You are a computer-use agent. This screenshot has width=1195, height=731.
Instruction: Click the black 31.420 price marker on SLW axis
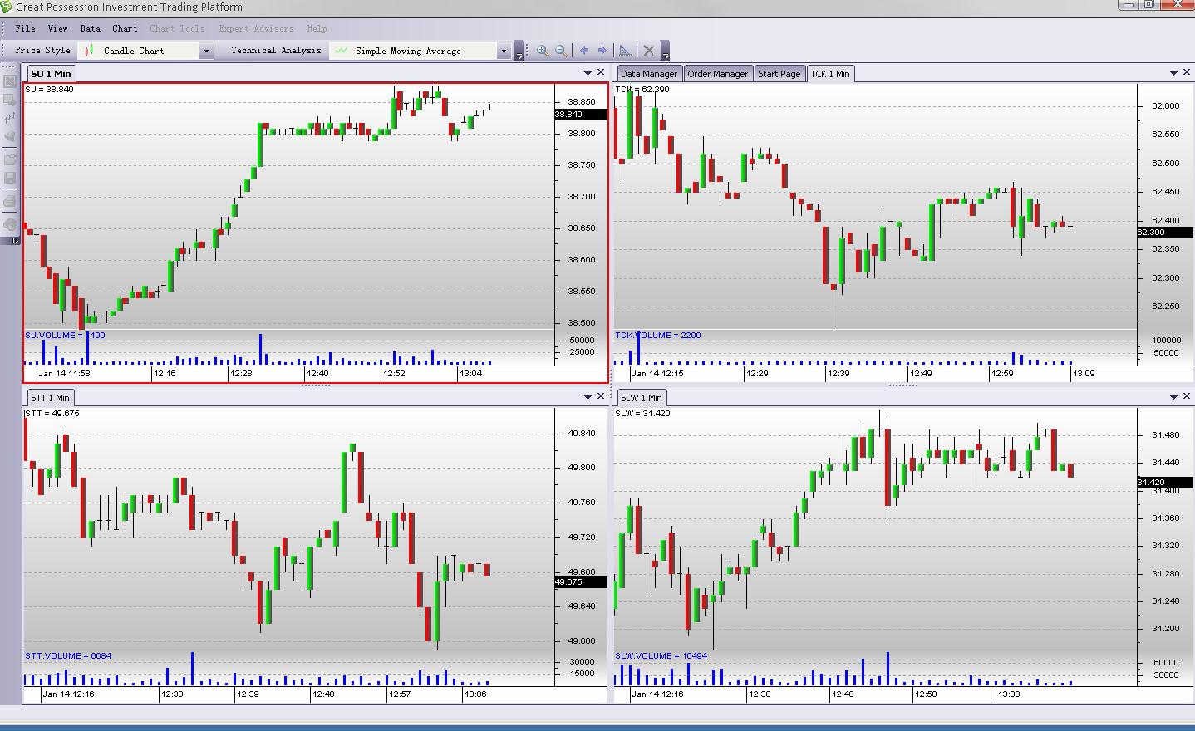click(1164, 483)
